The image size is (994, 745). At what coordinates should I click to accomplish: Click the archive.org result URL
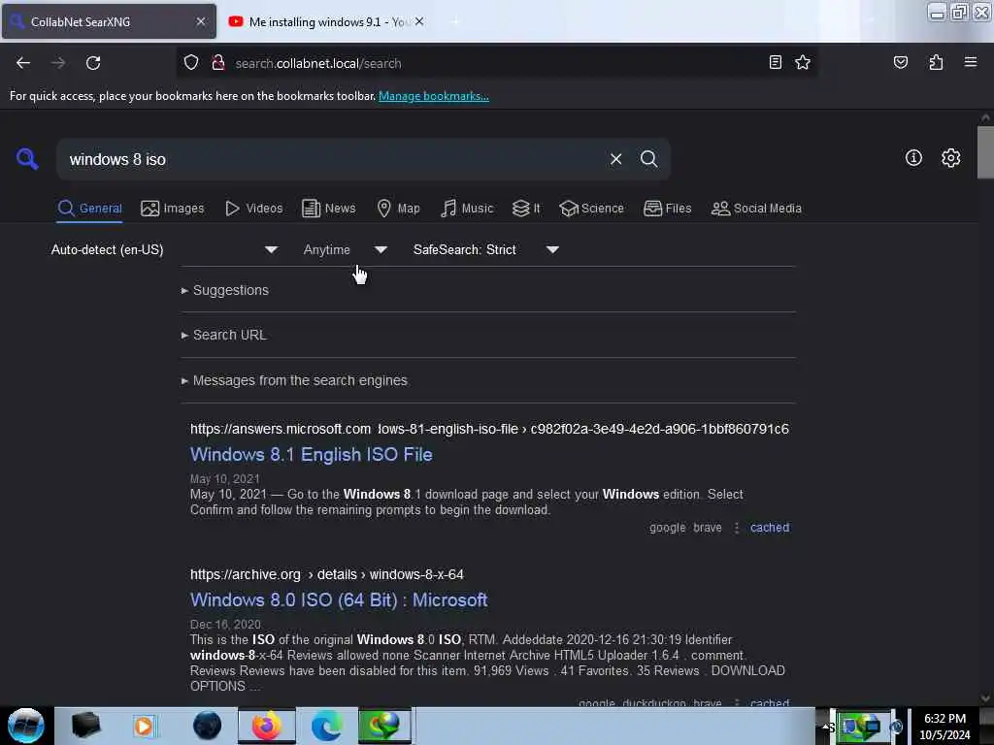[x=326, y=574]
